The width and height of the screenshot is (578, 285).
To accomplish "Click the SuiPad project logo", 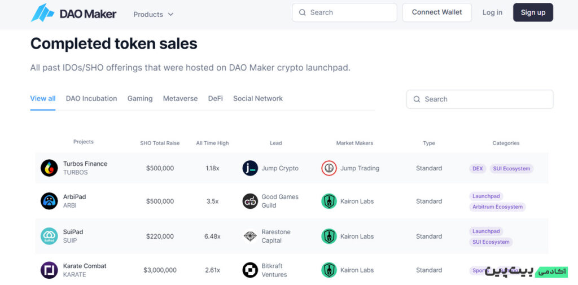I will pyautogui.click(x=49, y=236).
